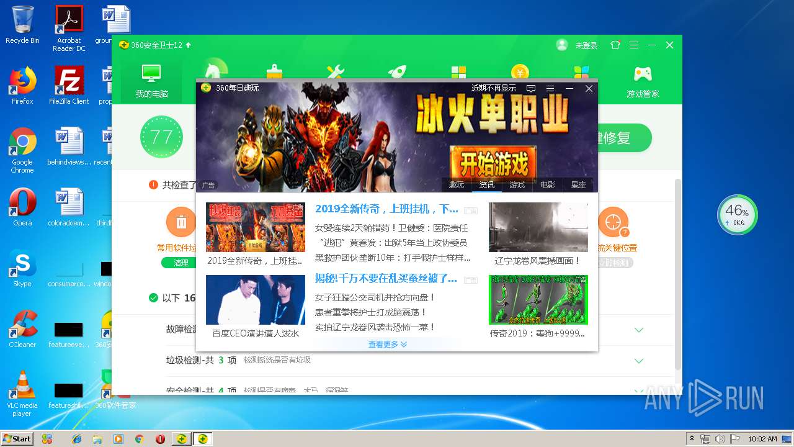Open news 女子狂踹公交司机并抢方向盘
Image resolution: width=794 pixels, height=447 pixels.
[x=375, y=297]
